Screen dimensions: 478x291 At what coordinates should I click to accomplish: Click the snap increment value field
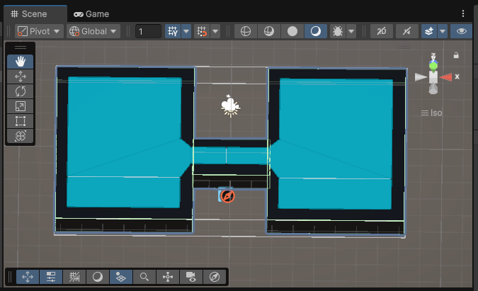pos(148,31)
